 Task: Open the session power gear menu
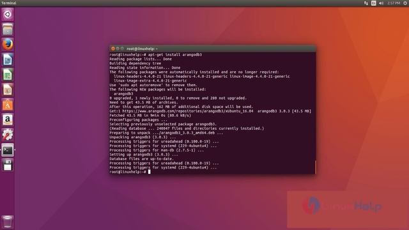click(x=405, y=3)
